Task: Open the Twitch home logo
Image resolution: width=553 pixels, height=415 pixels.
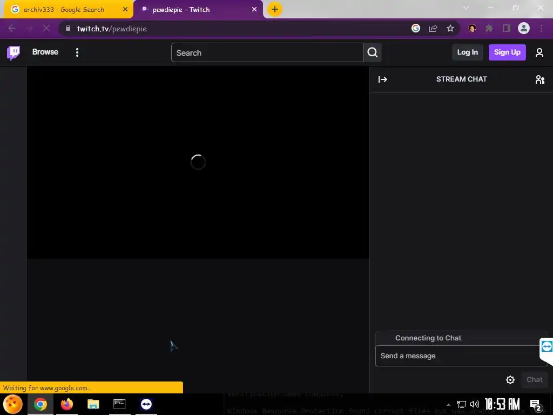Action: 14,52
